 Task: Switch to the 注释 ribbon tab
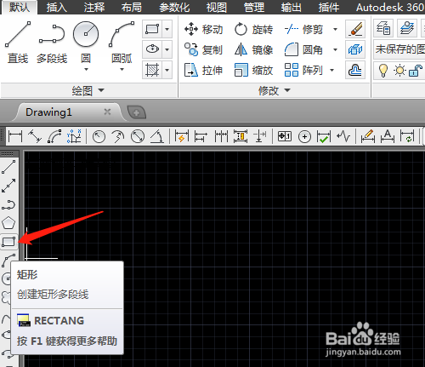94,7
